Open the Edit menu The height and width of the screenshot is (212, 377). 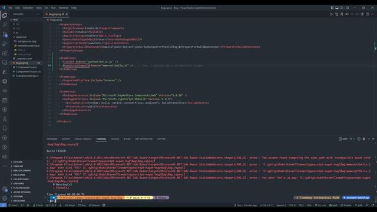click(18, 8)
